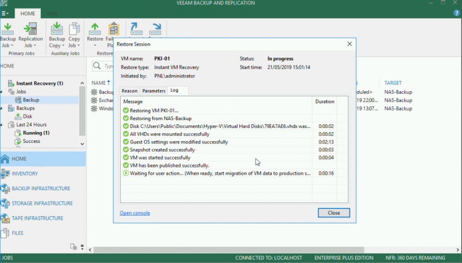Select the Disk node under Backups
Image resolution: width=462 pixels, height=263 pixels.
[x=28, y=116]
